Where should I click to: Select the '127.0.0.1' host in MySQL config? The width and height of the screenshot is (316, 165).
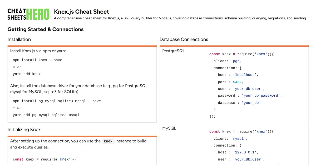tap(245, 152)
